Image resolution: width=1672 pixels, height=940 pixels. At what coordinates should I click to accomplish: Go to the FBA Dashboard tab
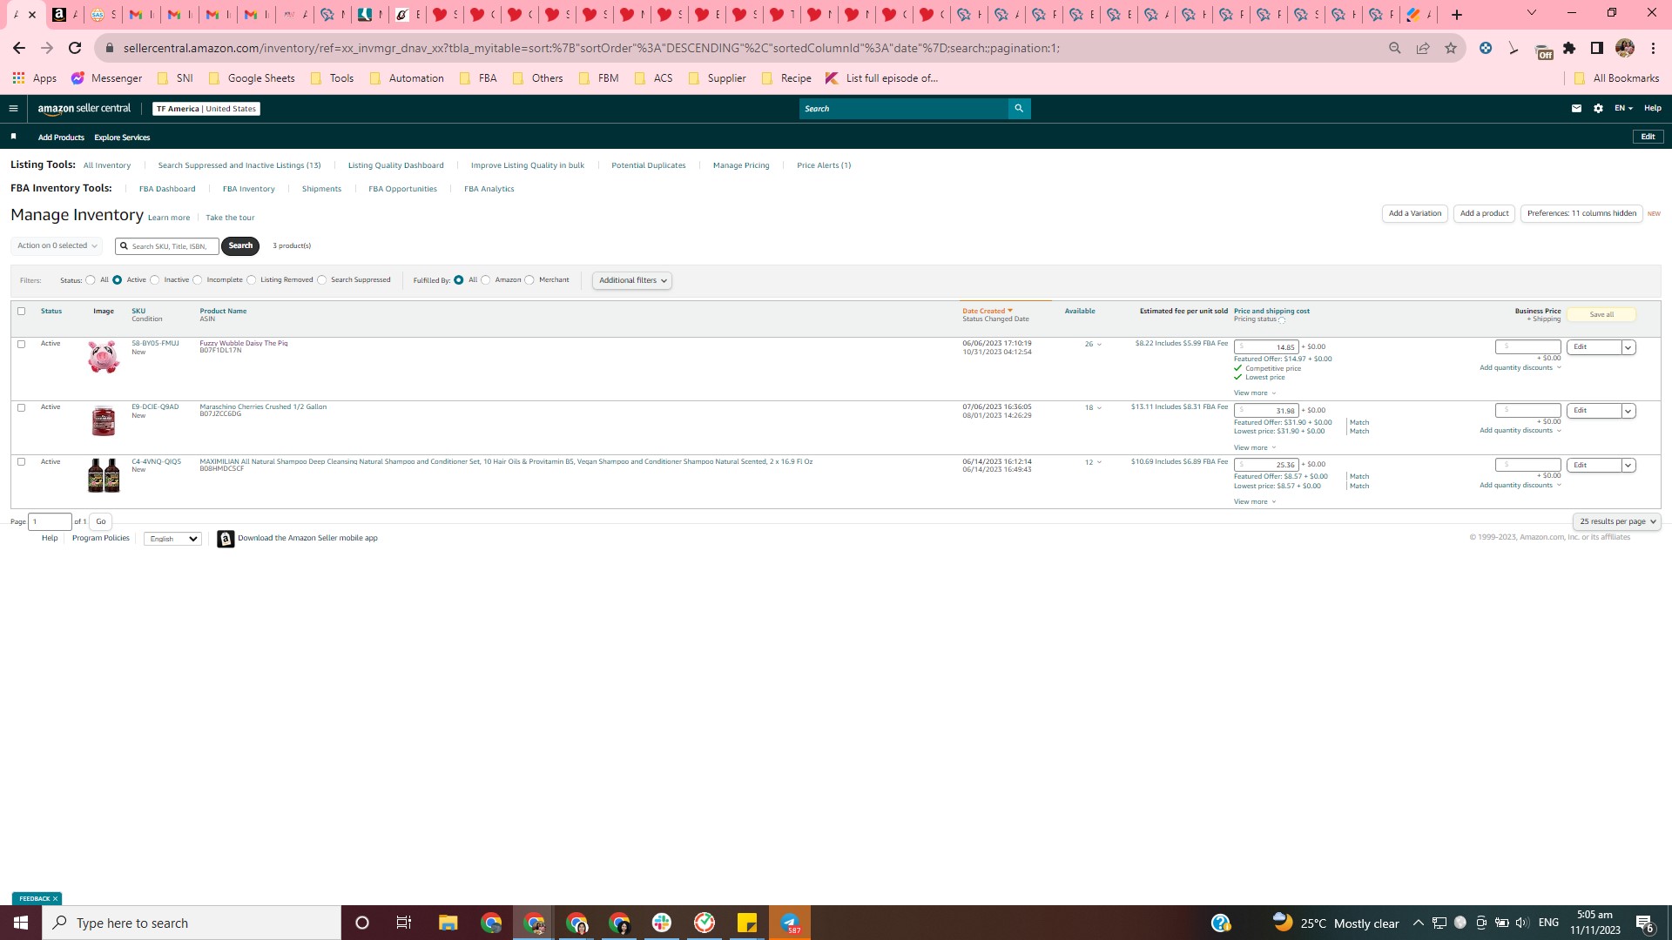pos(167,189)
